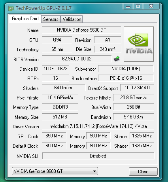Click the Shaders field 64 Unified
Image resolution: width=168 pixels, height=182 pixels.
(64, 88)
